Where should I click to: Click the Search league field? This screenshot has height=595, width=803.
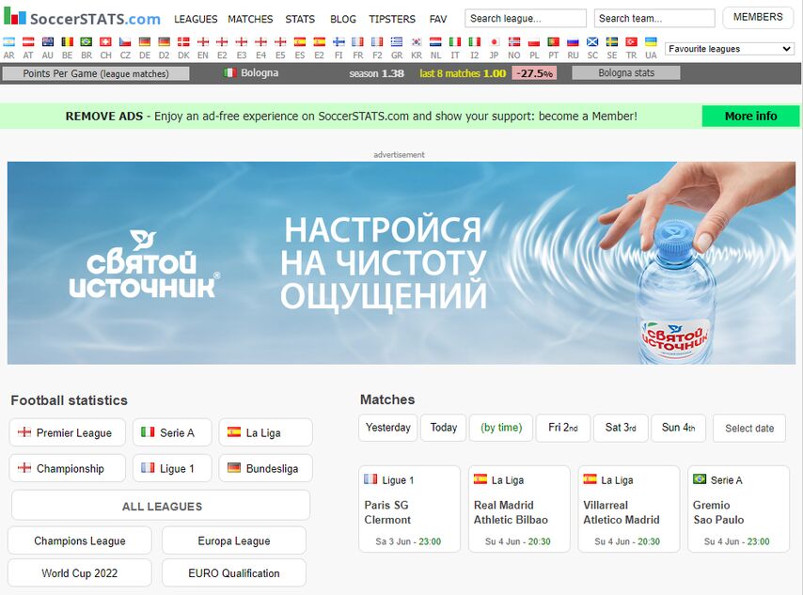(x=526, y=19)
